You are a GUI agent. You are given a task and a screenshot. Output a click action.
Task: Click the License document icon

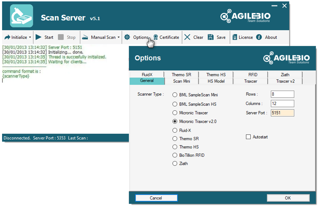pyautogui.click(x=235, y=37)
